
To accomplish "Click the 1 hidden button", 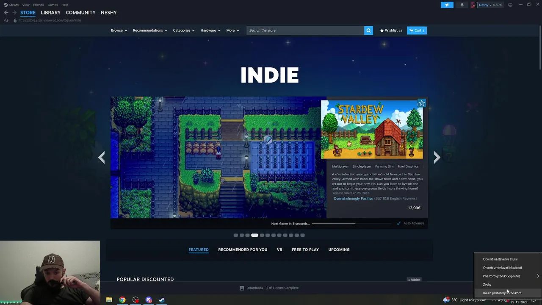I will [414, 280].
